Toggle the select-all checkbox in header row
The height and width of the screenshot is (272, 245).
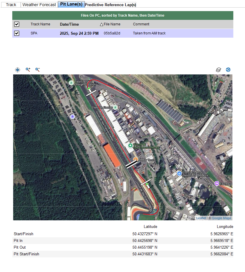tap(17, 24)
